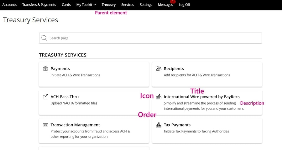Open the Accounts menu item
The image size is (282, 150).
point(9,5)
